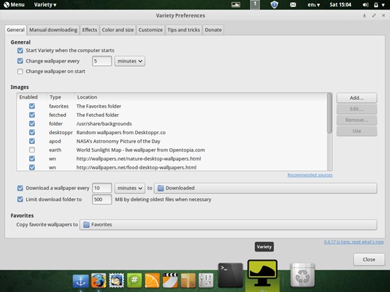Viewport: 390px width, 292px height.
Task: Switch to the Donate tab
Action: (213, 30)
